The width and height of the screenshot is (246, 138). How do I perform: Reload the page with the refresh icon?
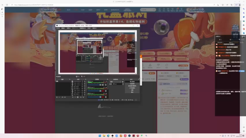7,5
